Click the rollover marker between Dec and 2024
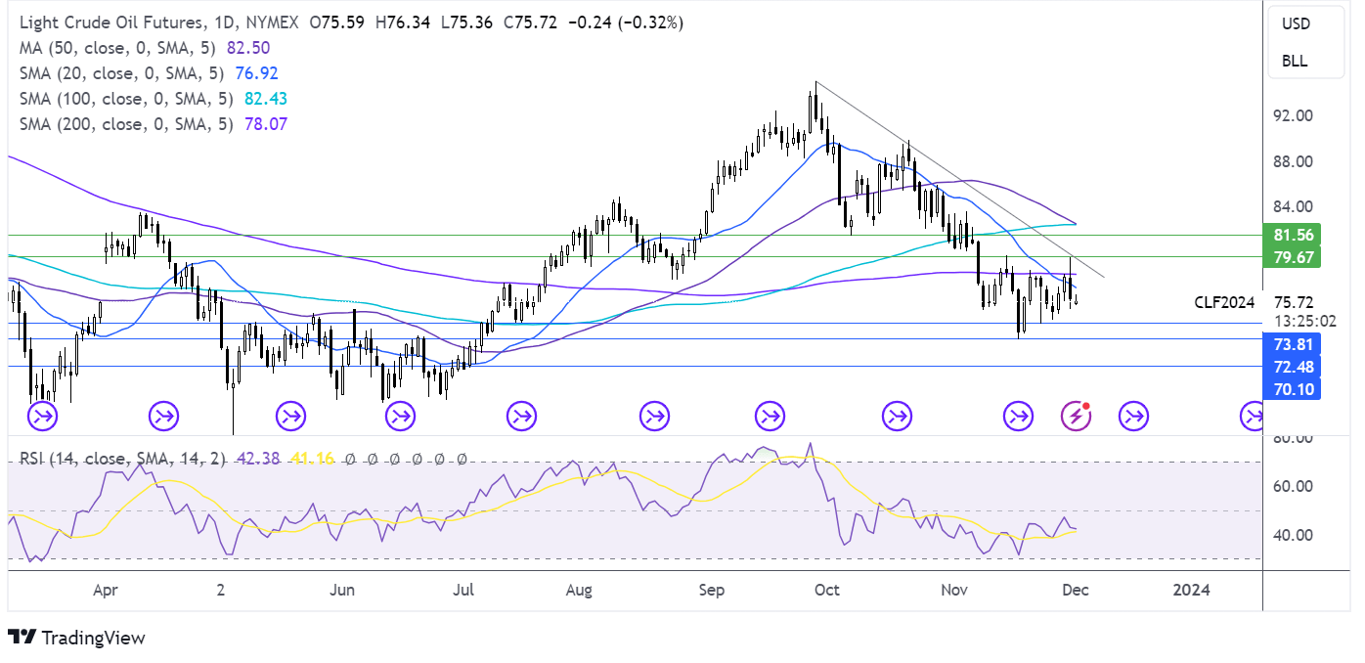Image resolution: width=1365 pixels, height=663 pixels. (x=1133, y=418)
